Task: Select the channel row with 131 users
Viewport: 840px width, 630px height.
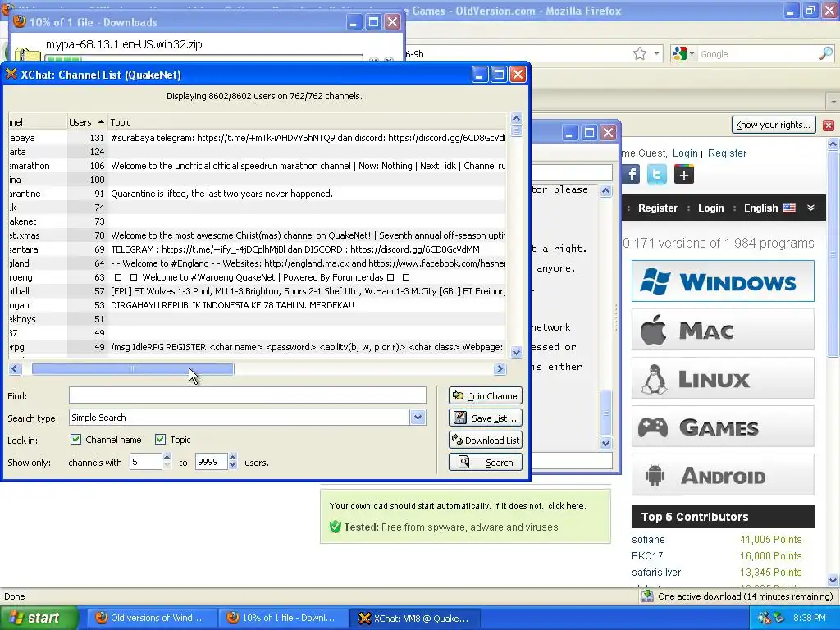Action: coord(257,138)
